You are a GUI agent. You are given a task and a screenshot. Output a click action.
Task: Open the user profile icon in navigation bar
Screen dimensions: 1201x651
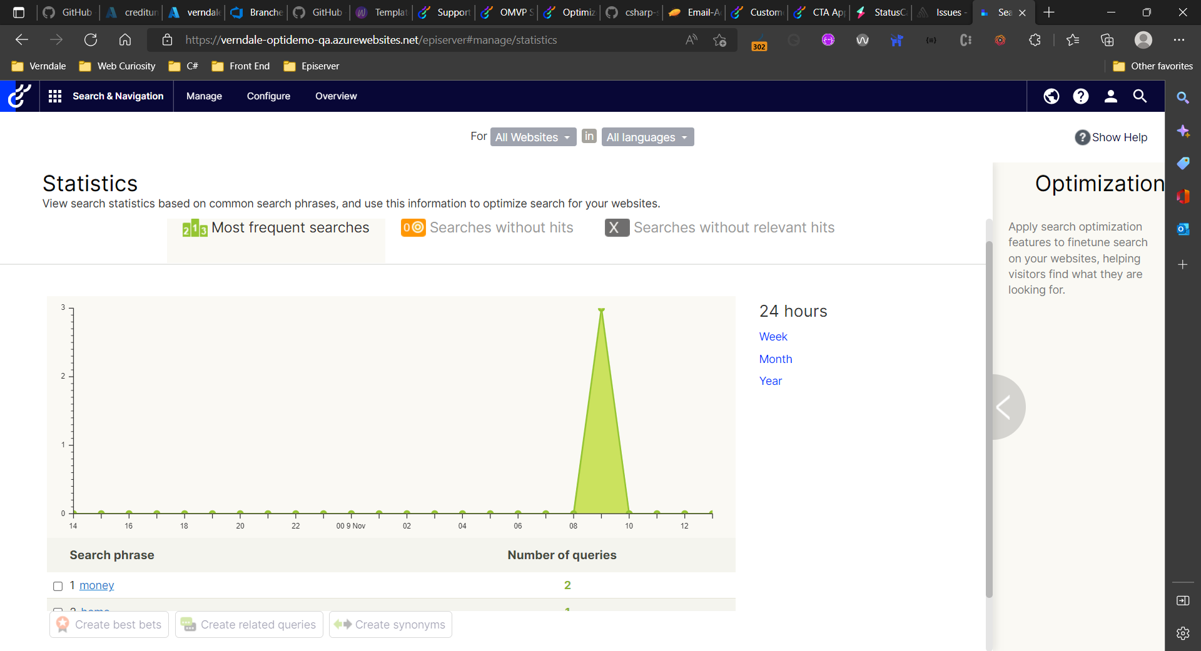[1110, 96]
